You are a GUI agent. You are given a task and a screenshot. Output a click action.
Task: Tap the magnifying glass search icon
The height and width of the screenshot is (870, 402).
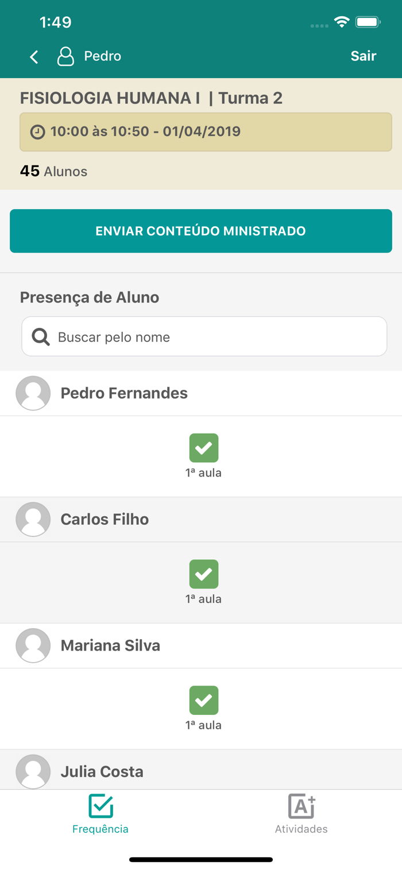(x=41, y=337)
